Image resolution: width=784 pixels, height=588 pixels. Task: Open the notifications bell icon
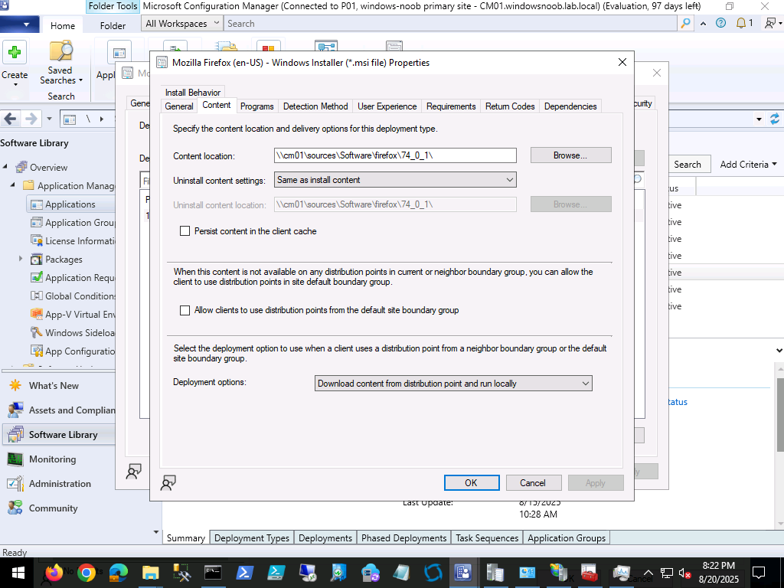click(x=741, y=23)
